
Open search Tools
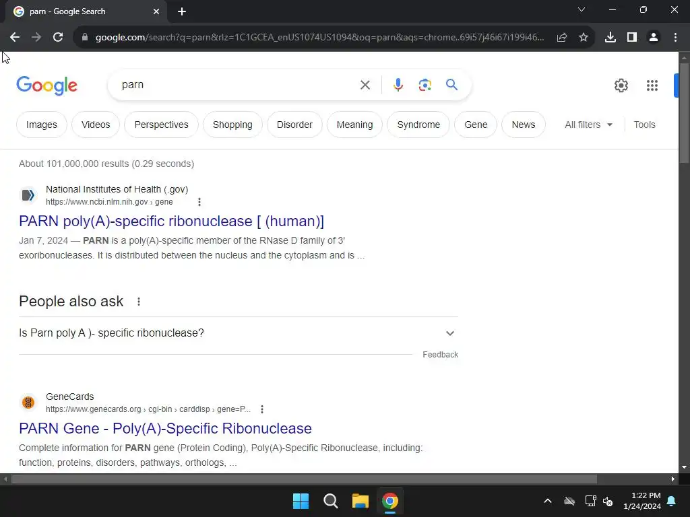(644, 125)
